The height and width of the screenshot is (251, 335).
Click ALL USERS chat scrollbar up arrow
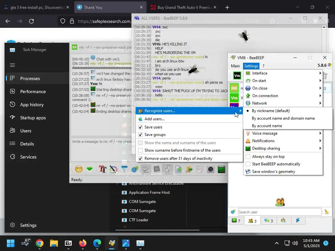coord(324,27)
